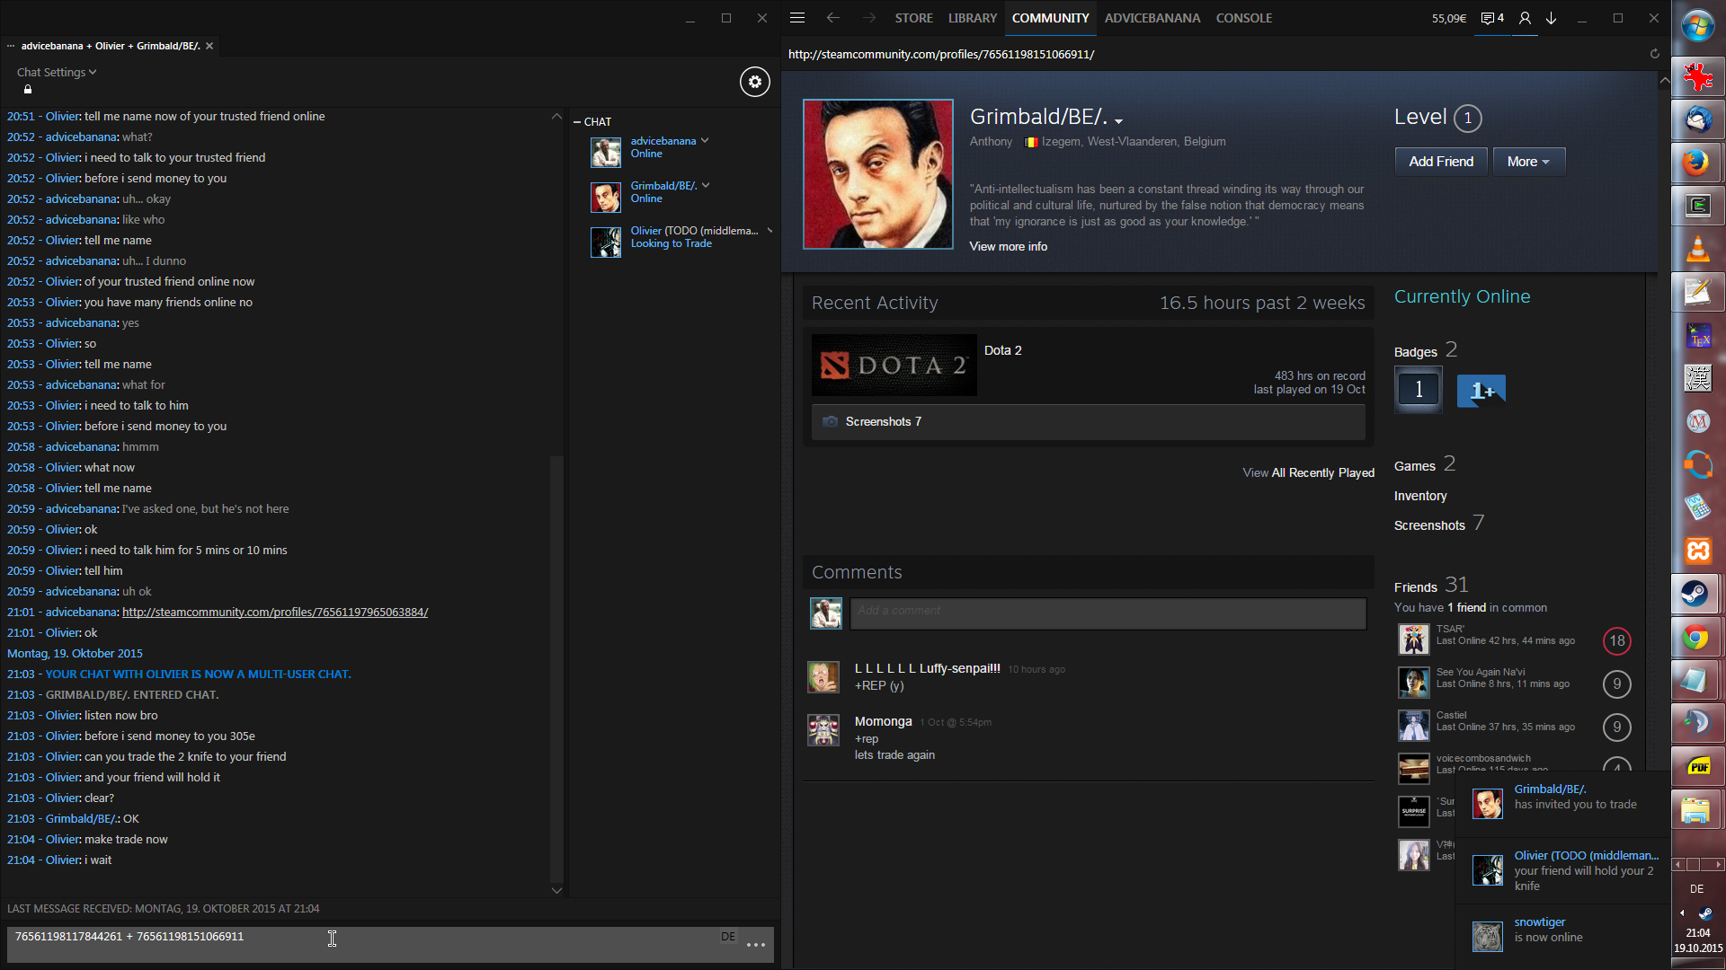Open the chat gear settings icon
The height and width of the screenshot is (970, 1726).
[754, 82]
